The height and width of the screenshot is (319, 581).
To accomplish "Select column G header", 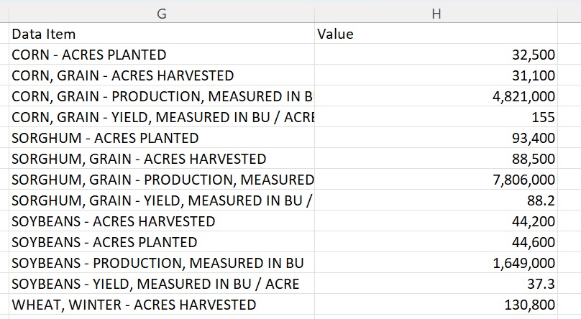I will click(162, 13).
